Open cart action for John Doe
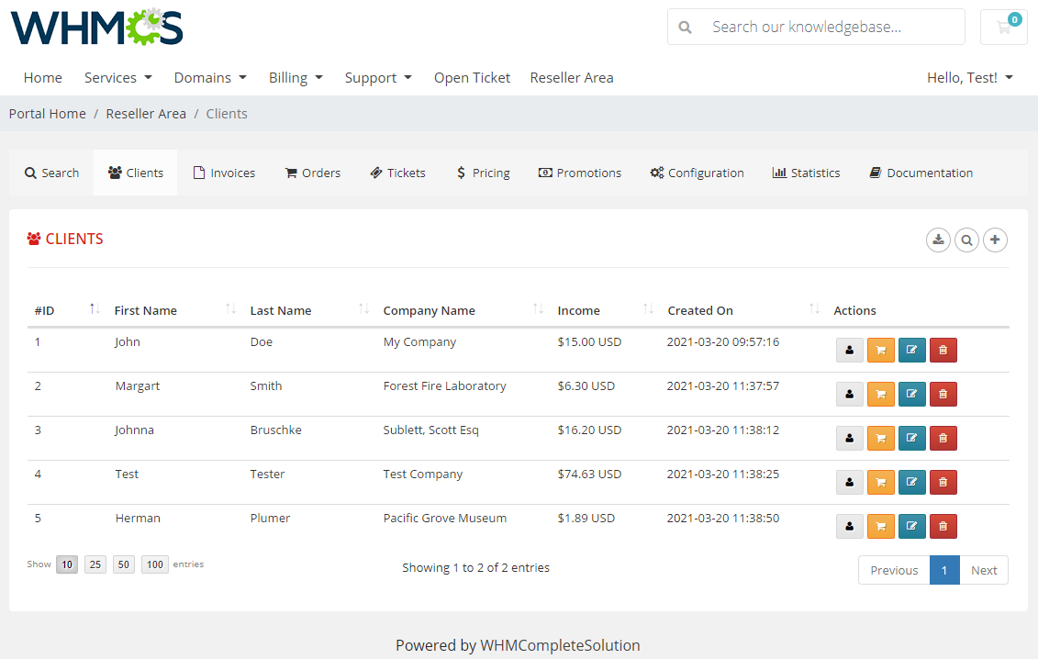The width and height of the screenshot is (1038, 659). (880, 351)
